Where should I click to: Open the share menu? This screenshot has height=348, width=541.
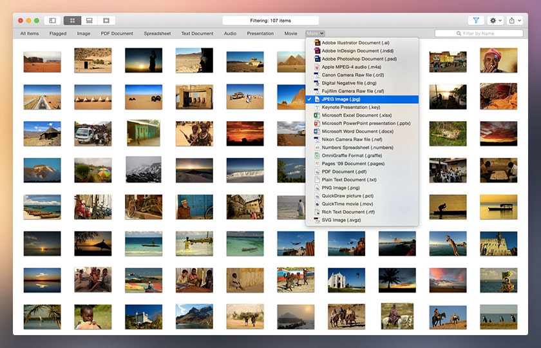click(515, 21)
